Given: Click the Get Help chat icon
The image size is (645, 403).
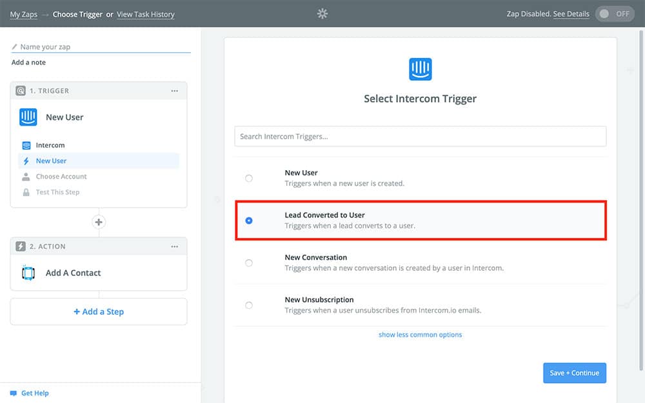Looking at the screenshot, I should (x=14, y=393).
